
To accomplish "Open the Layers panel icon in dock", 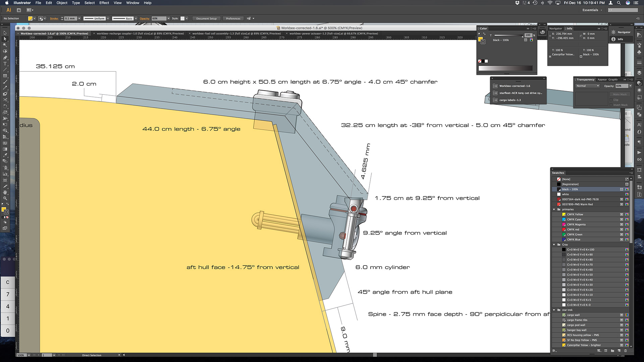I will [x=639, y=73].
